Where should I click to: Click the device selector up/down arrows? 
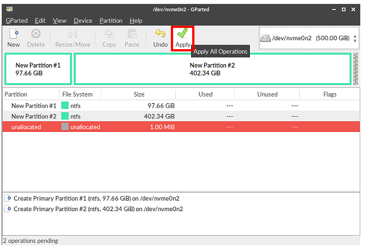click(355, 39)
